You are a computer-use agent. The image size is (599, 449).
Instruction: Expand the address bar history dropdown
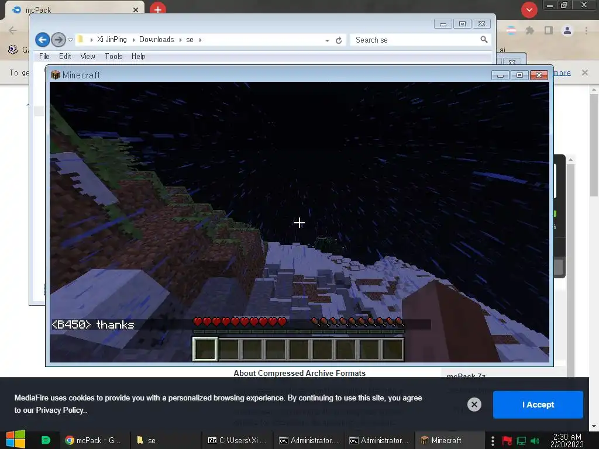coord(327,40)
